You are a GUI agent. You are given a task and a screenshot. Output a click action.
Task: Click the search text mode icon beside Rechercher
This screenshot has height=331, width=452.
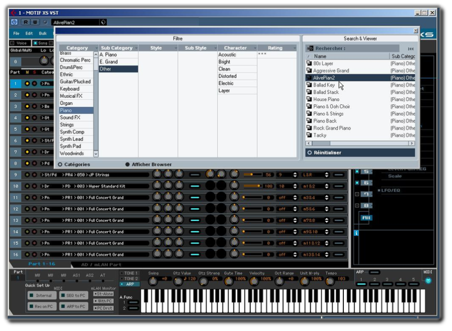[310, 48]
